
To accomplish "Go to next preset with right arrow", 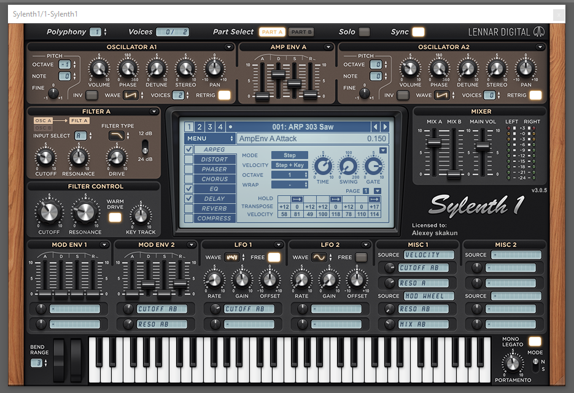I will pos(385,126).
